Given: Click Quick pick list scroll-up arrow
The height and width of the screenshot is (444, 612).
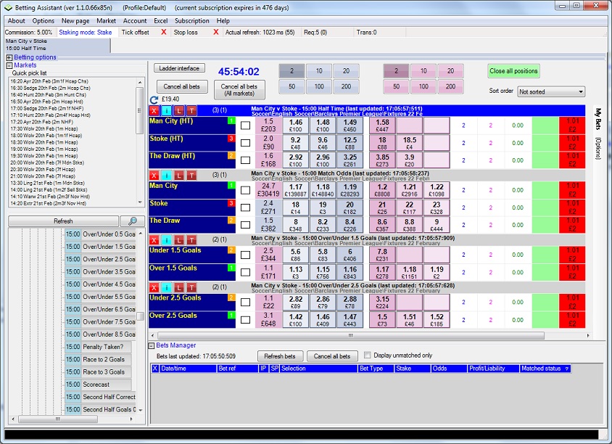Looking at the screenshot, I should [x=140, y=82].
